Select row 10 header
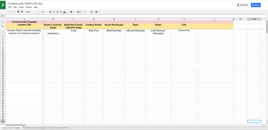Image resolution: width=268 pixels, height=130 pixels. point(3,52)
